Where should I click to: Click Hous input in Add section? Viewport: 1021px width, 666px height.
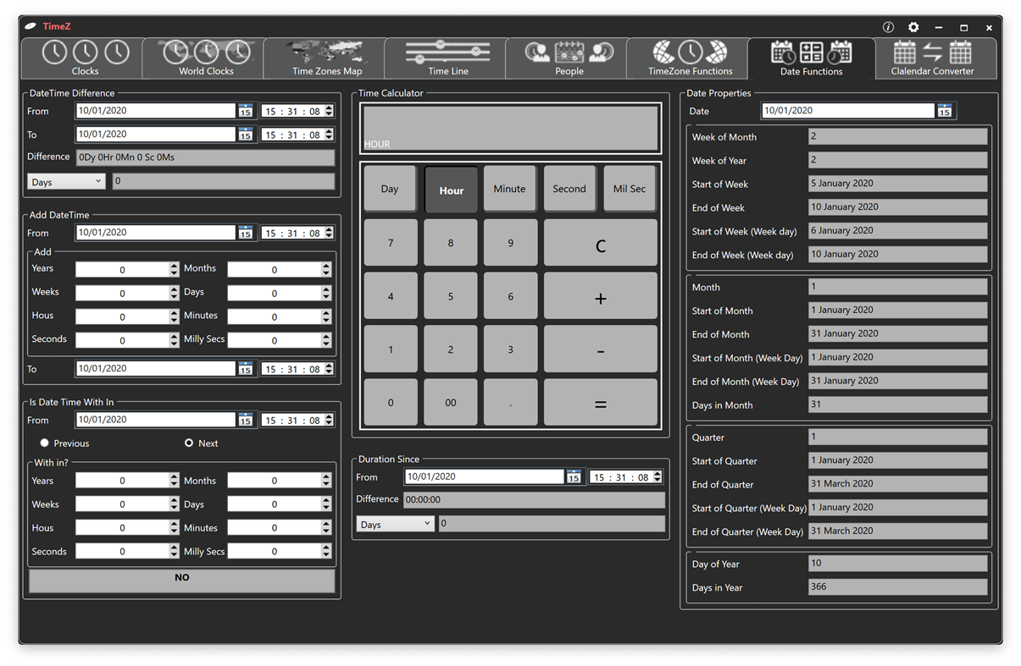click(x=122, y=316)
